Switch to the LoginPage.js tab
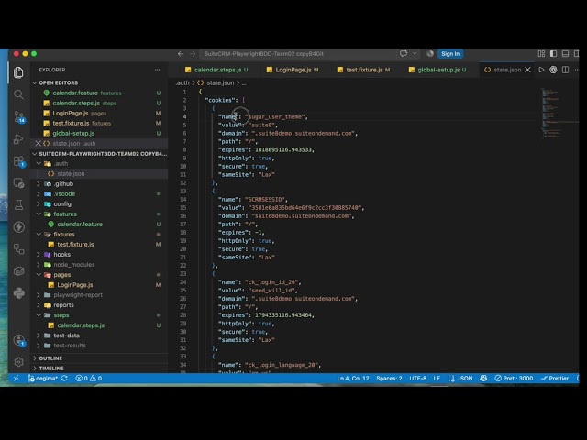 (x=293, y=70)
